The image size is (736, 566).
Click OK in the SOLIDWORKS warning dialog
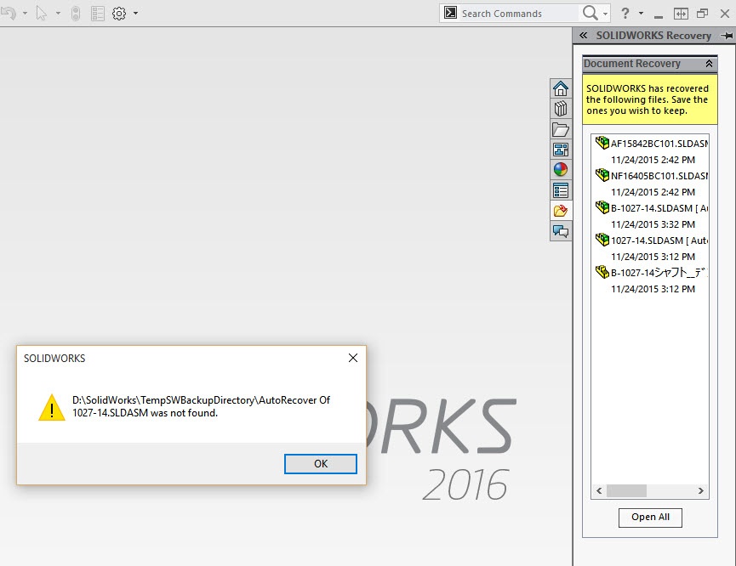coord(321,464)
